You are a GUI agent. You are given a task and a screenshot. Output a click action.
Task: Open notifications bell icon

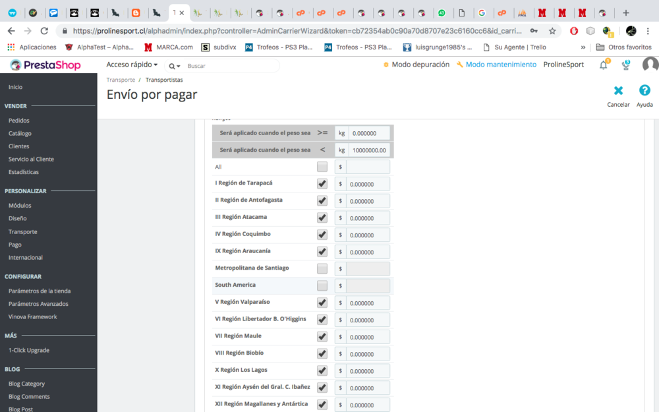point(604,65)
